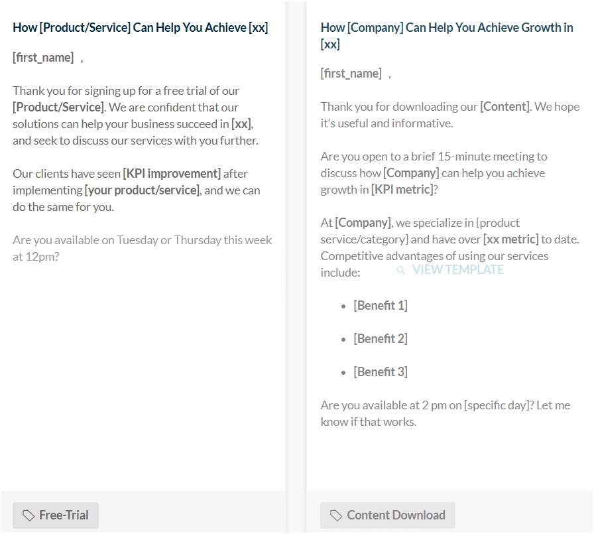The image size is (594, 534).
Task: Click the 2 pm availability question paragraph
Action: point(445,413)
